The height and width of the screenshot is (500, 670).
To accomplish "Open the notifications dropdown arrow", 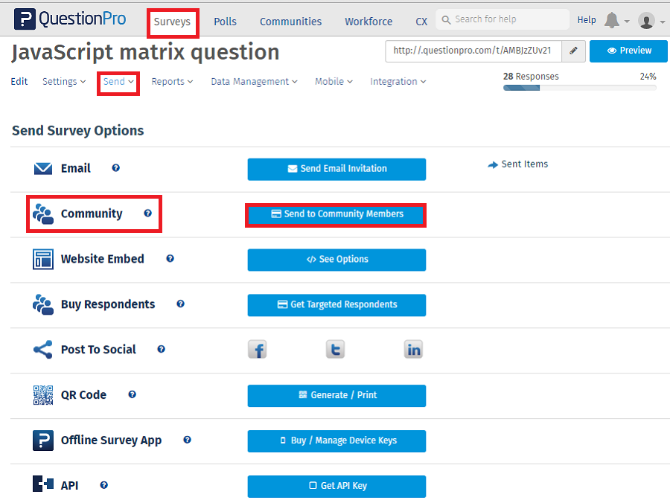I will point(627,21).
